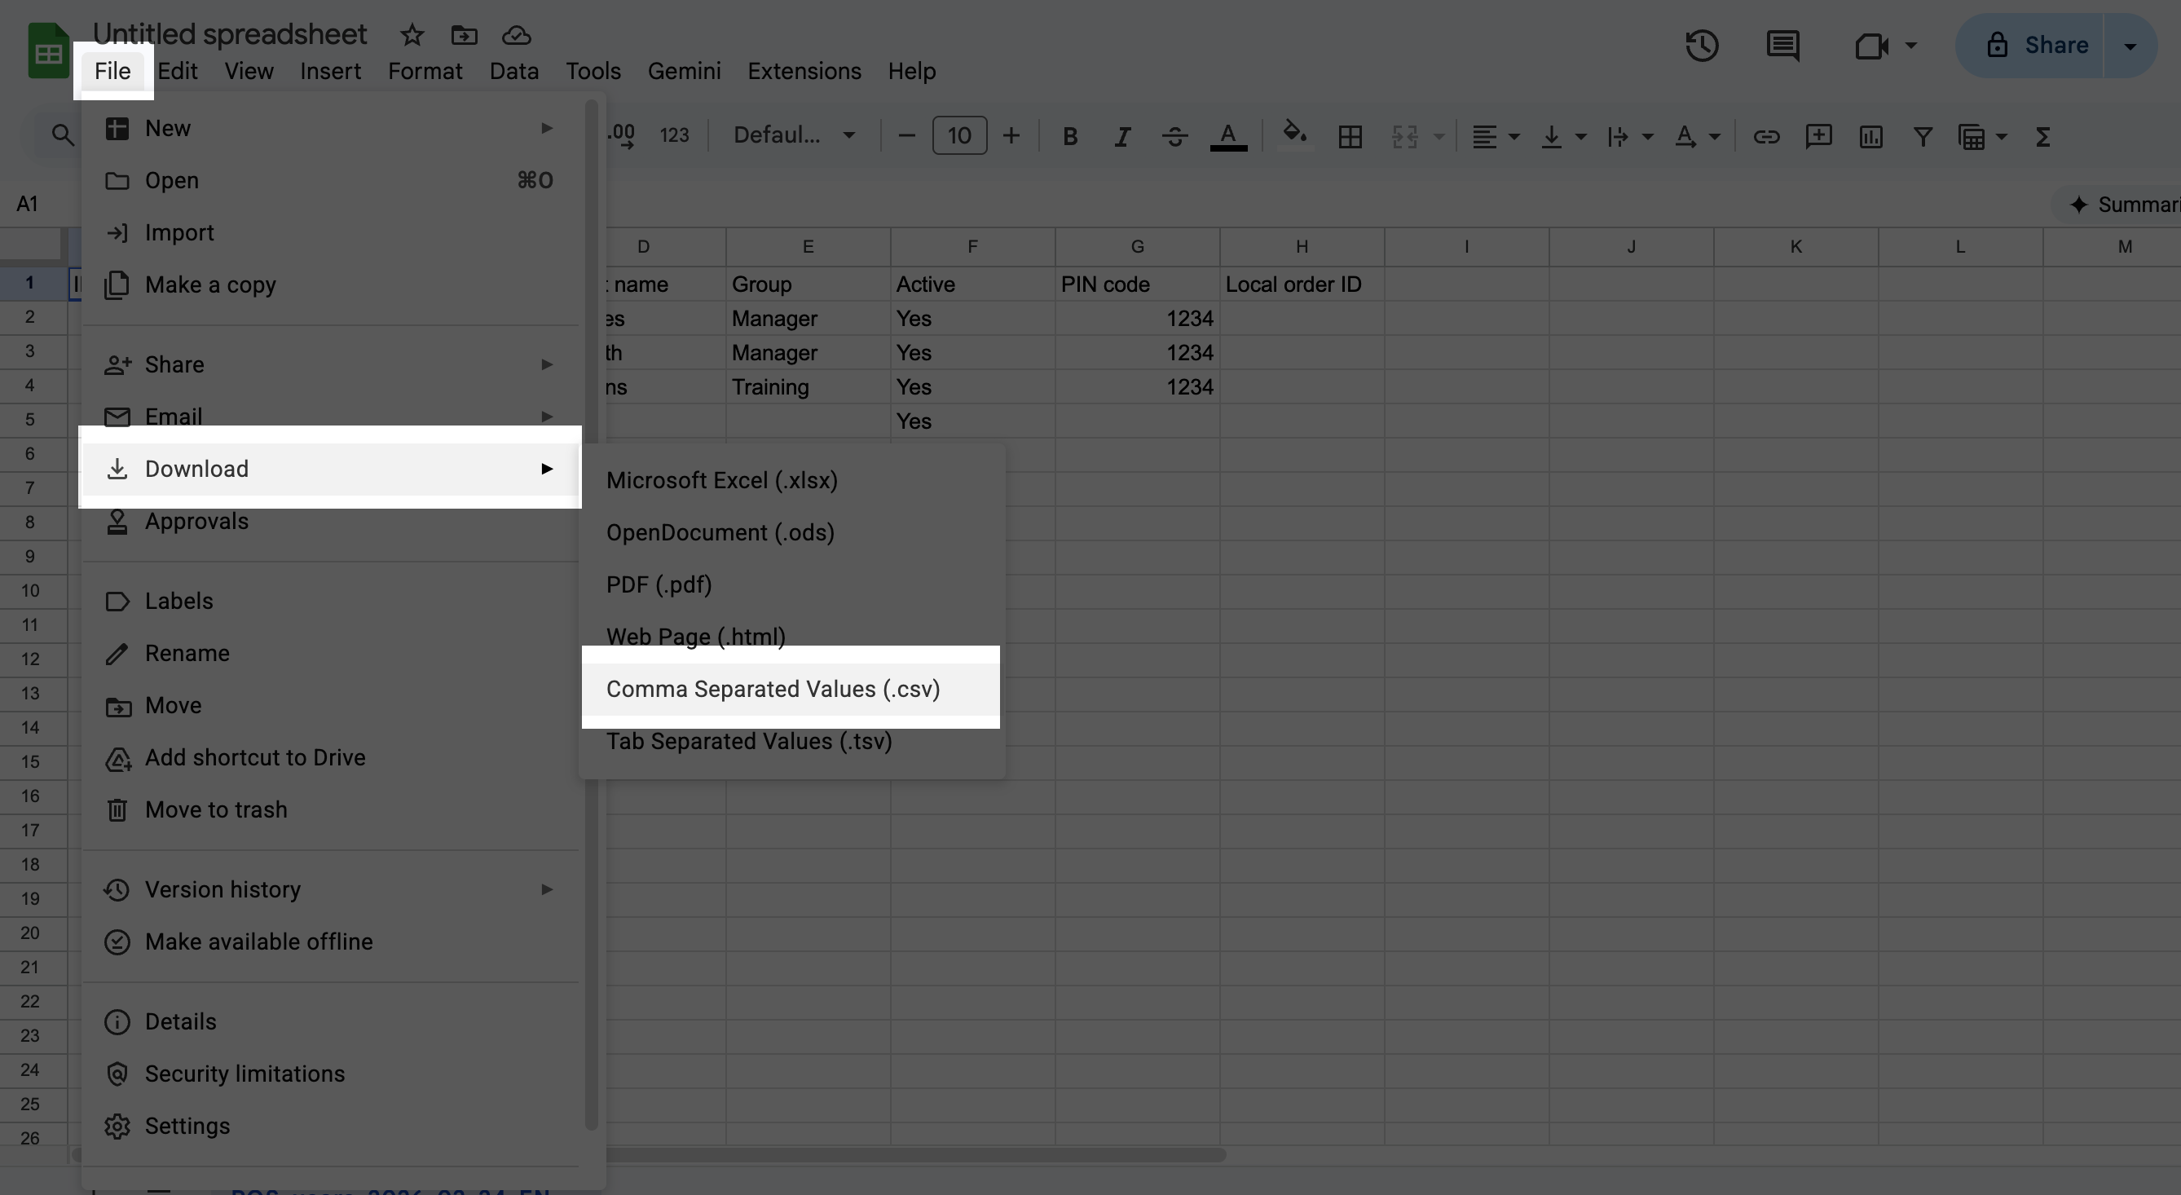This screenshot has height=1195, width=2181.
Task: Click the insert link icon
Action: click(1765, 136)
